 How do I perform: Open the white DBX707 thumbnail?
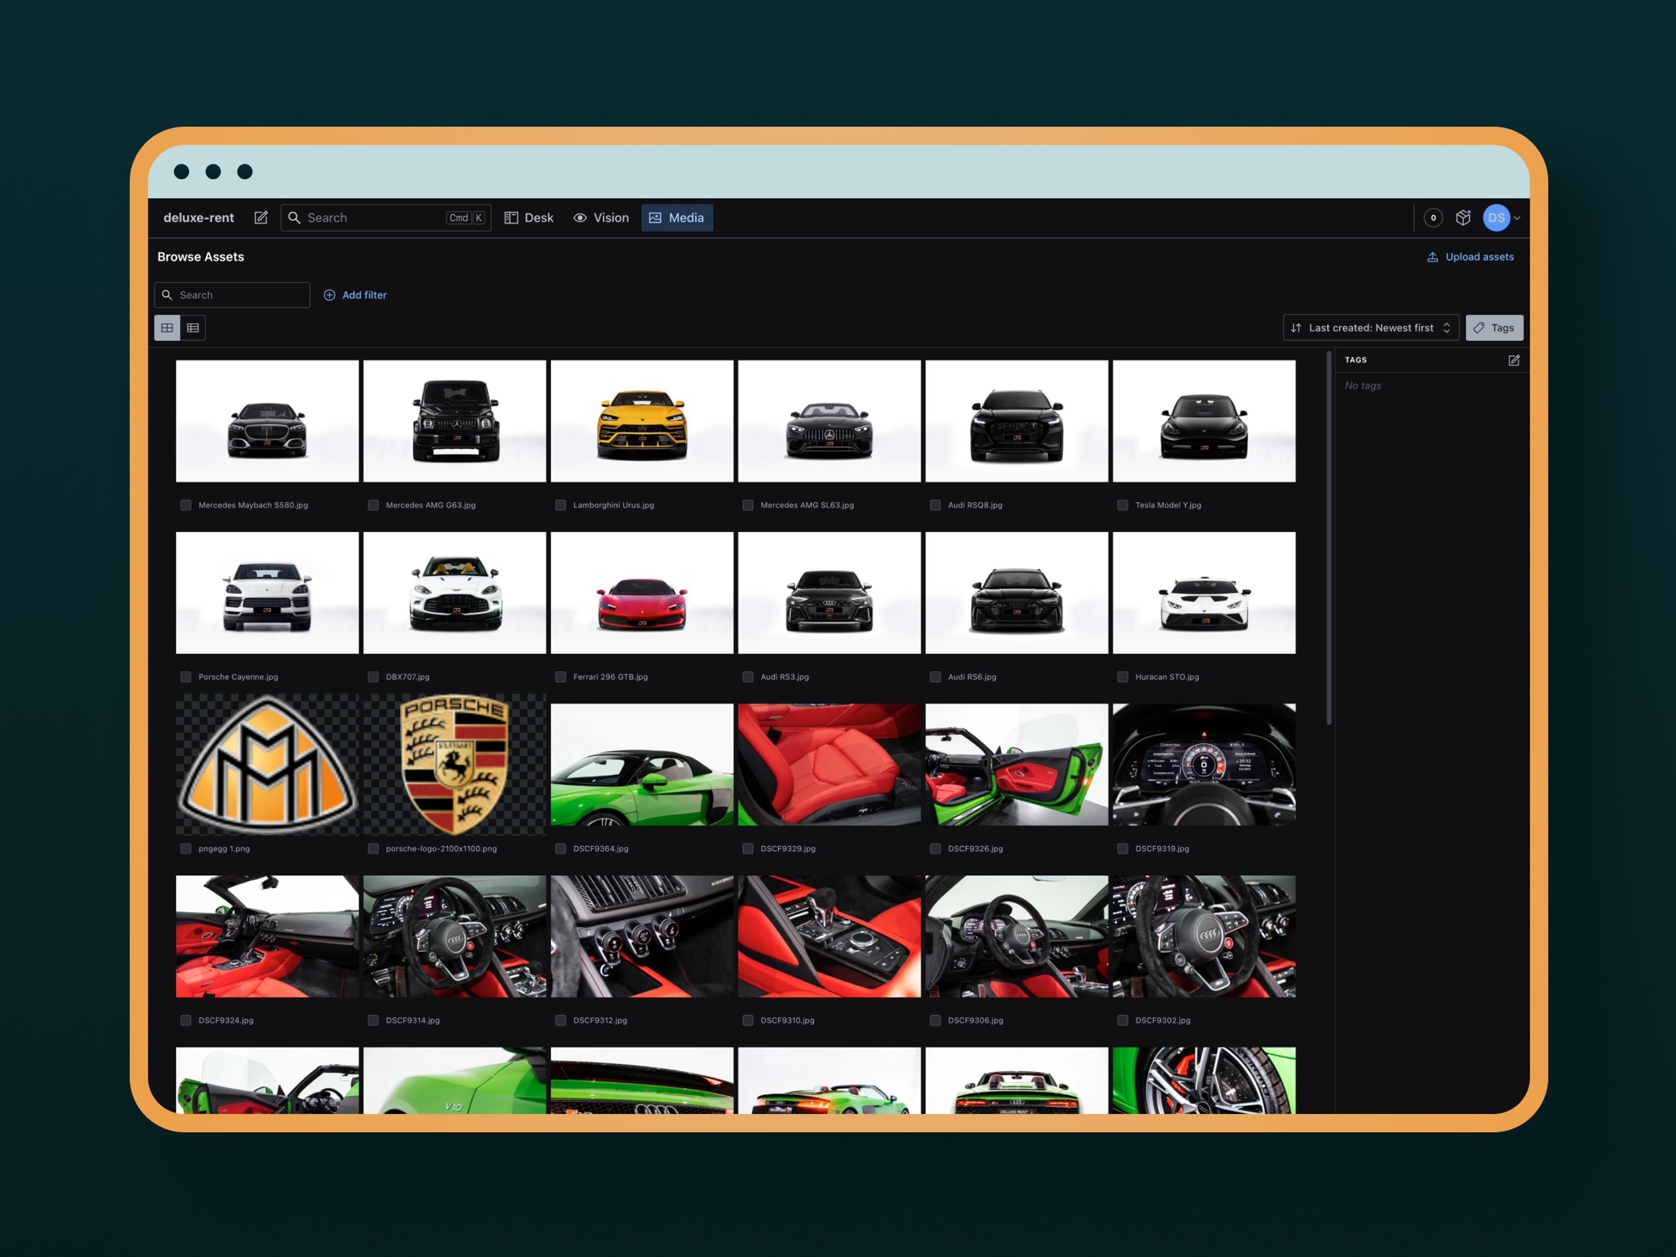455,593
